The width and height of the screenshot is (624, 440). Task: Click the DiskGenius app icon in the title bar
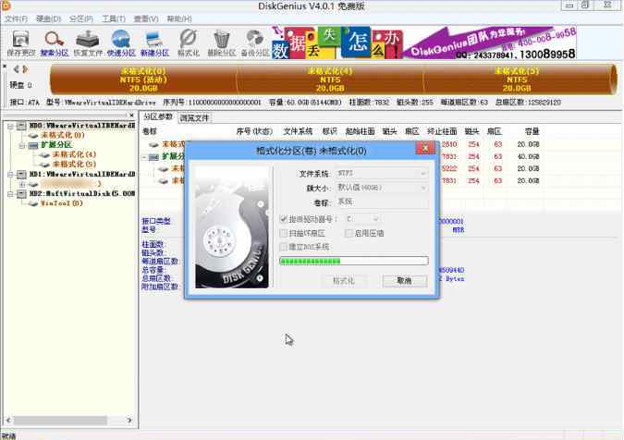coord(6,6)
